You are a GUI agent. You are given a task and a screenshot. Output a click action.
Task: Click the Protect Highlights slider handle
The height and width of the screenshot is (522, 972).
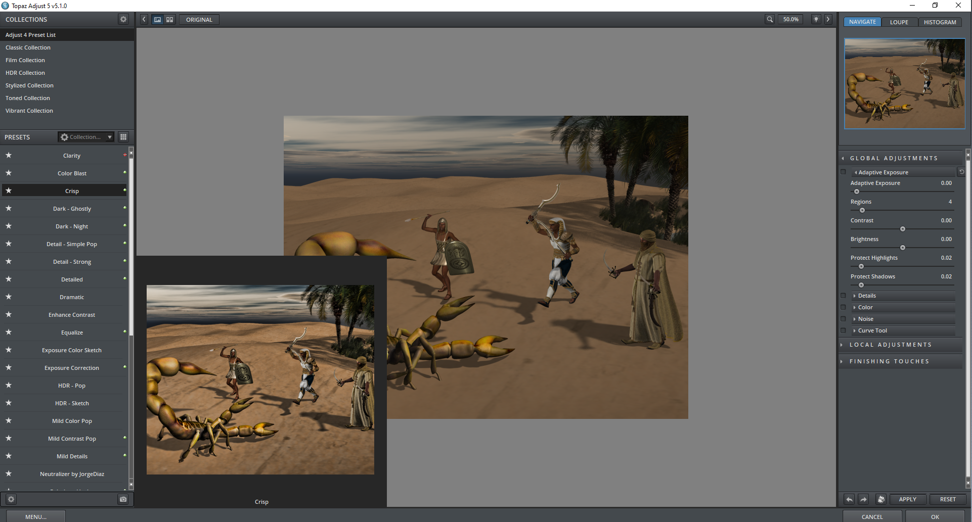[x=861, y=266]
